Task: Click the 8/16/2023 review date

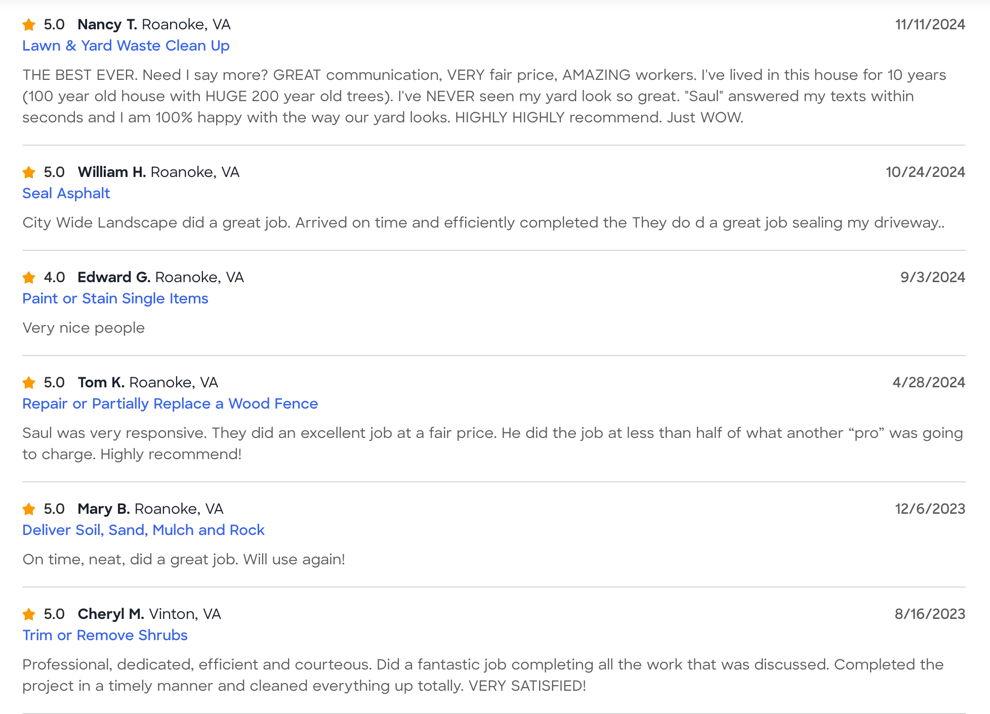Action: pyautogui.click(x=930, y=614)
